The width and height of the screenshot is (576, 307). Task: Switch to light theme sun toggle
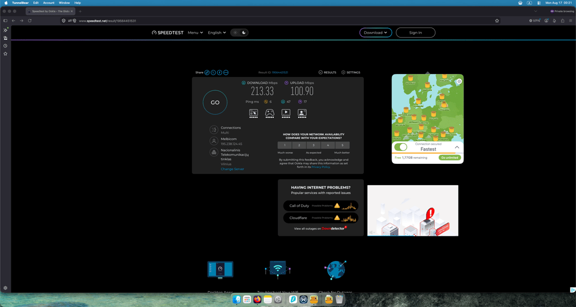235,33
